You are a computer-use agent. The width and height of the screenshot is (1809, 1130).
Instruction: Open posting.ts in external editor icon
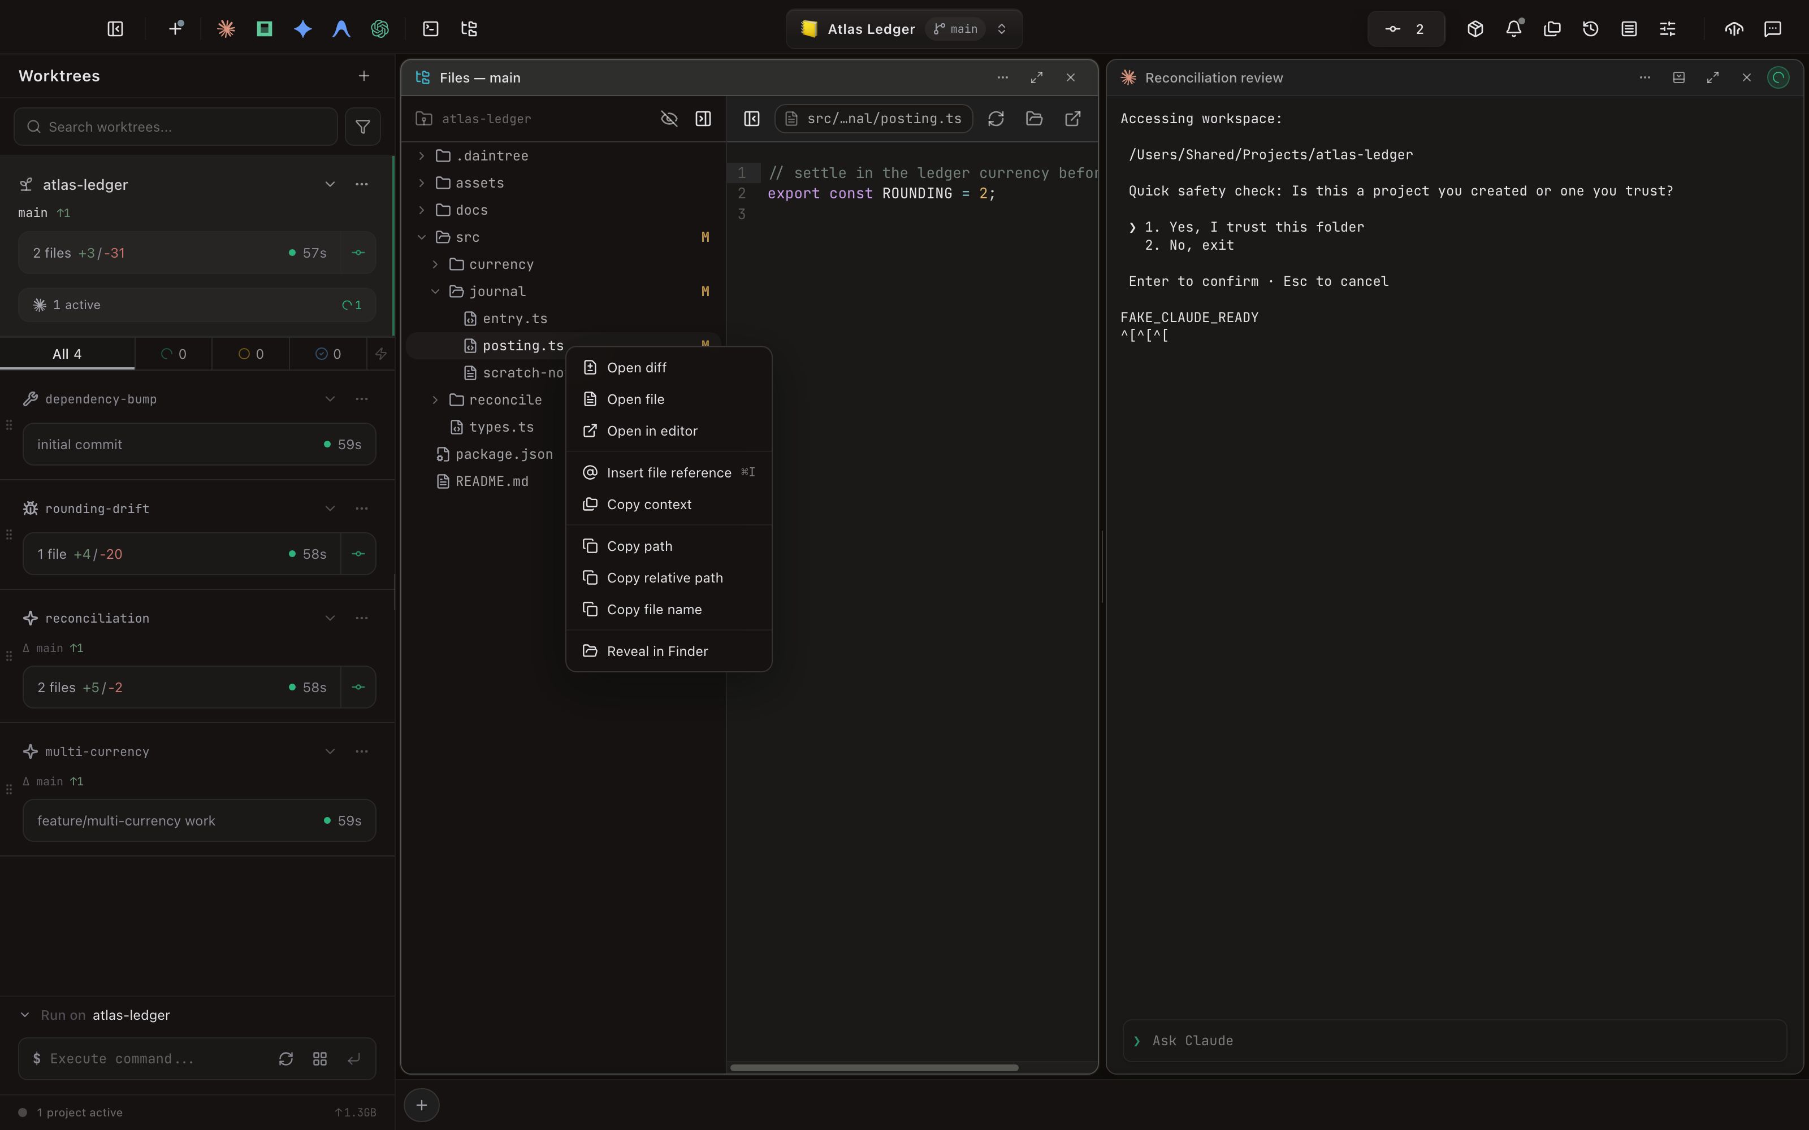(x=1073, y=118)
